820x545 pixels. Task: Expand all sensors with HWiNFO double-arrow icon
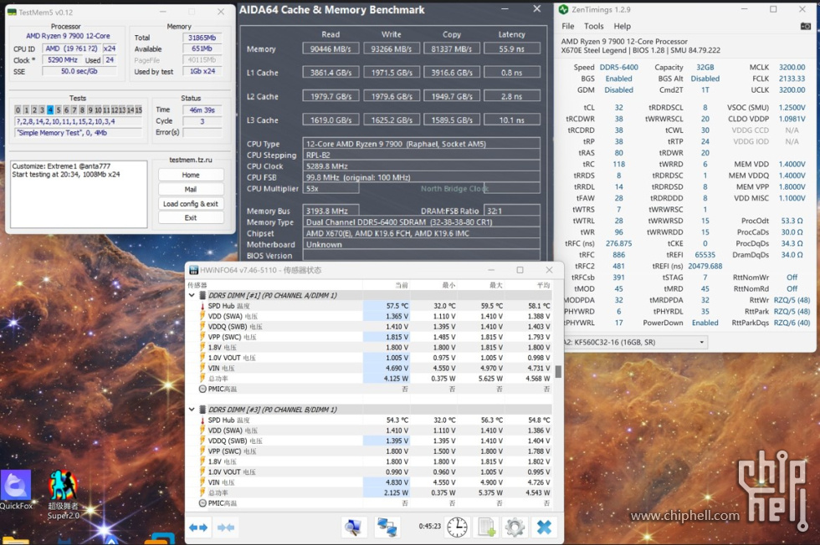(198, 527)
